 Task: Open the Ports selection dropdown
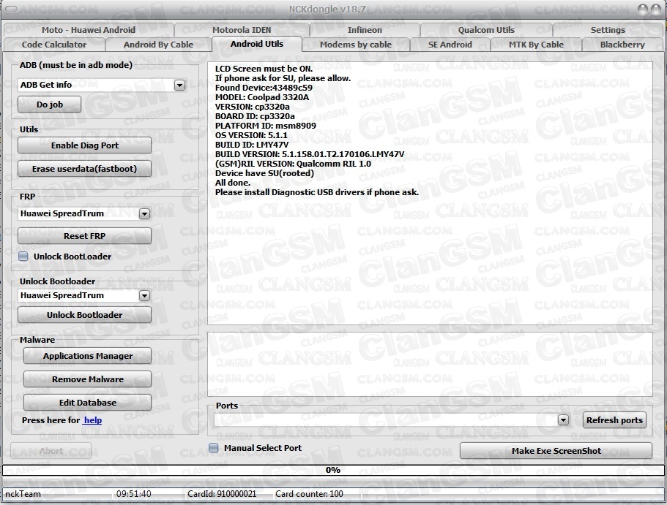point(563,420)
